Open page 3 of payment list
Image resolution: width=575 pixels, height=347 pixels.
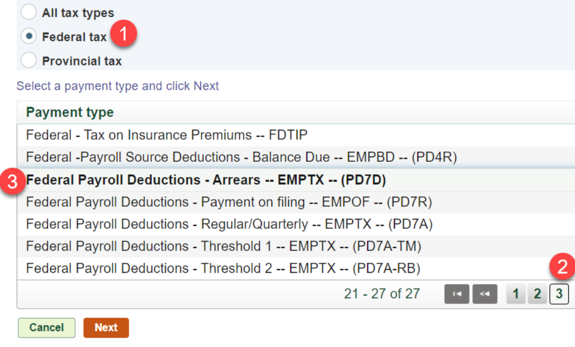click(x=559, y=294)
